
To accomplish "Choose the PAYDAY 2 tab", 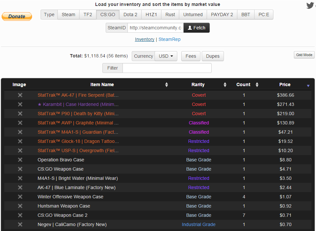I will [x=222, y=15].
